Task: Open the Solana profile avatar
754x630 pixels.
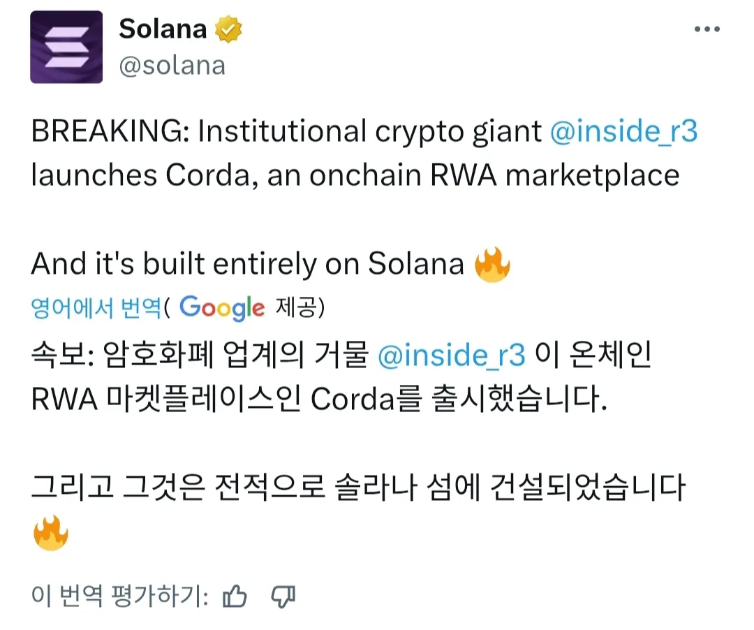Action: (66, 47)
